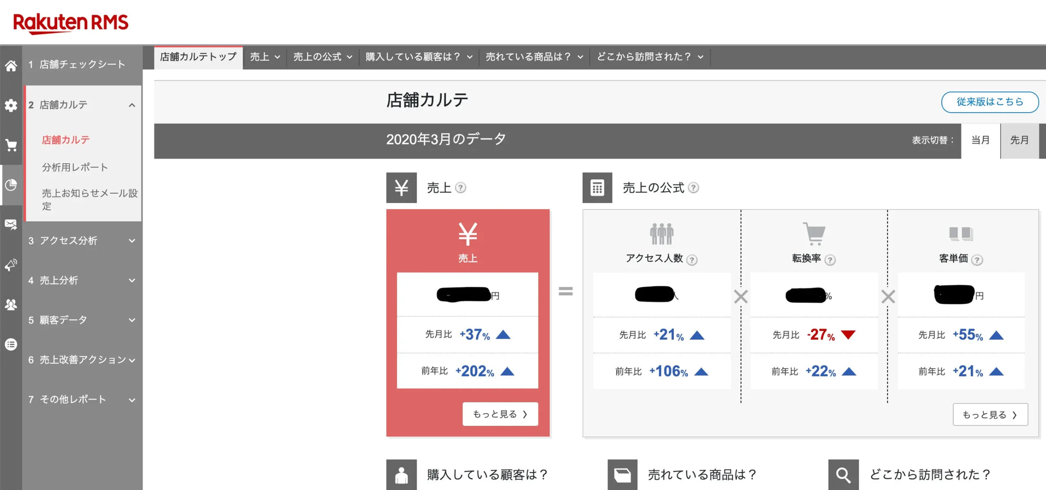Open 購入している顧客は？ dropdown in top nav
The width and height of the screenshot is (1046, 490).
tap(418, 57)
